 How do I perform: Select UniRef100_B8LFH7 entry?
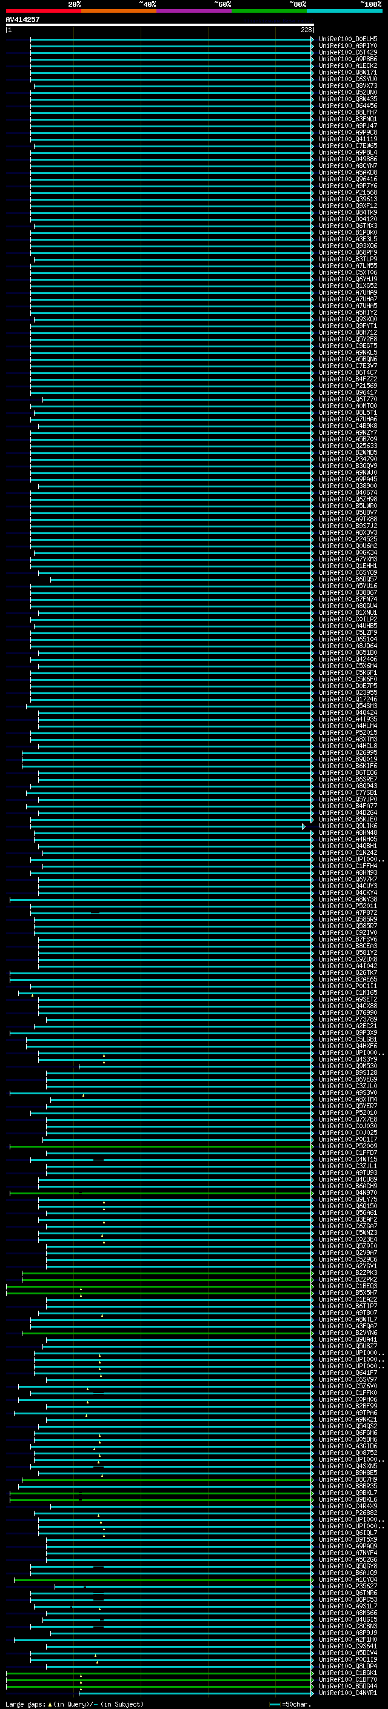pos(347,112)
